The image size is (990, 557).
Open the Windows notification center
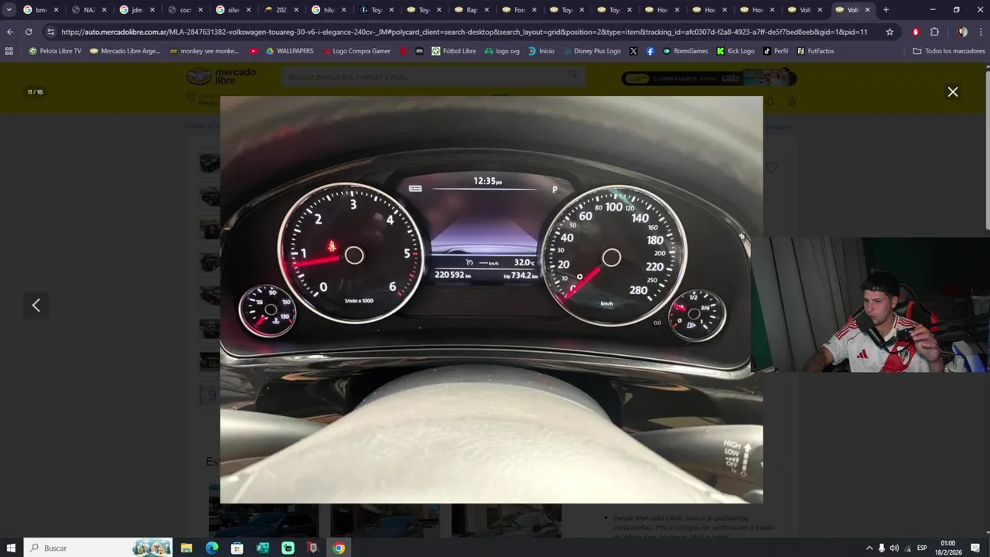(976, 548)
